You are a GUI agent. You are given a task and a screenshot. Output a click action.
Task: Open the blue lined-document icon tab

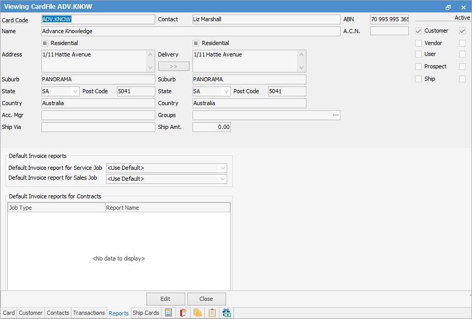[168, 313]
